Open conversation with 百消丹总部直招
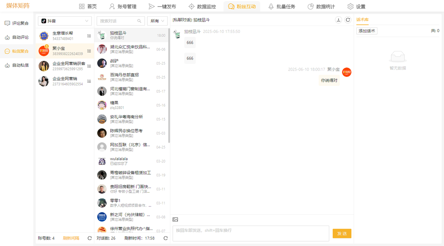The image size is (444, 246). click(x=132, y=77)
